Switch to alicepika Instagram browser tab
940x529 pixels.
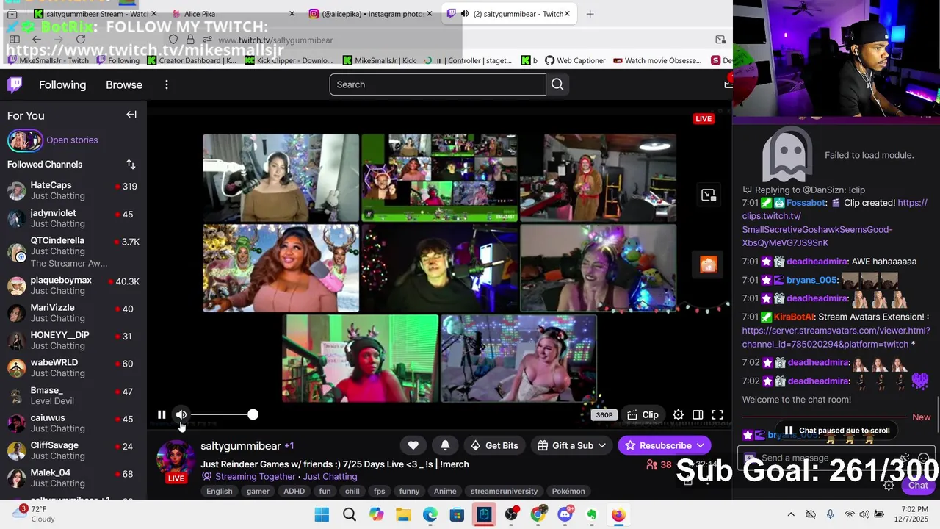pyautogui.click(x=372, y=14)
